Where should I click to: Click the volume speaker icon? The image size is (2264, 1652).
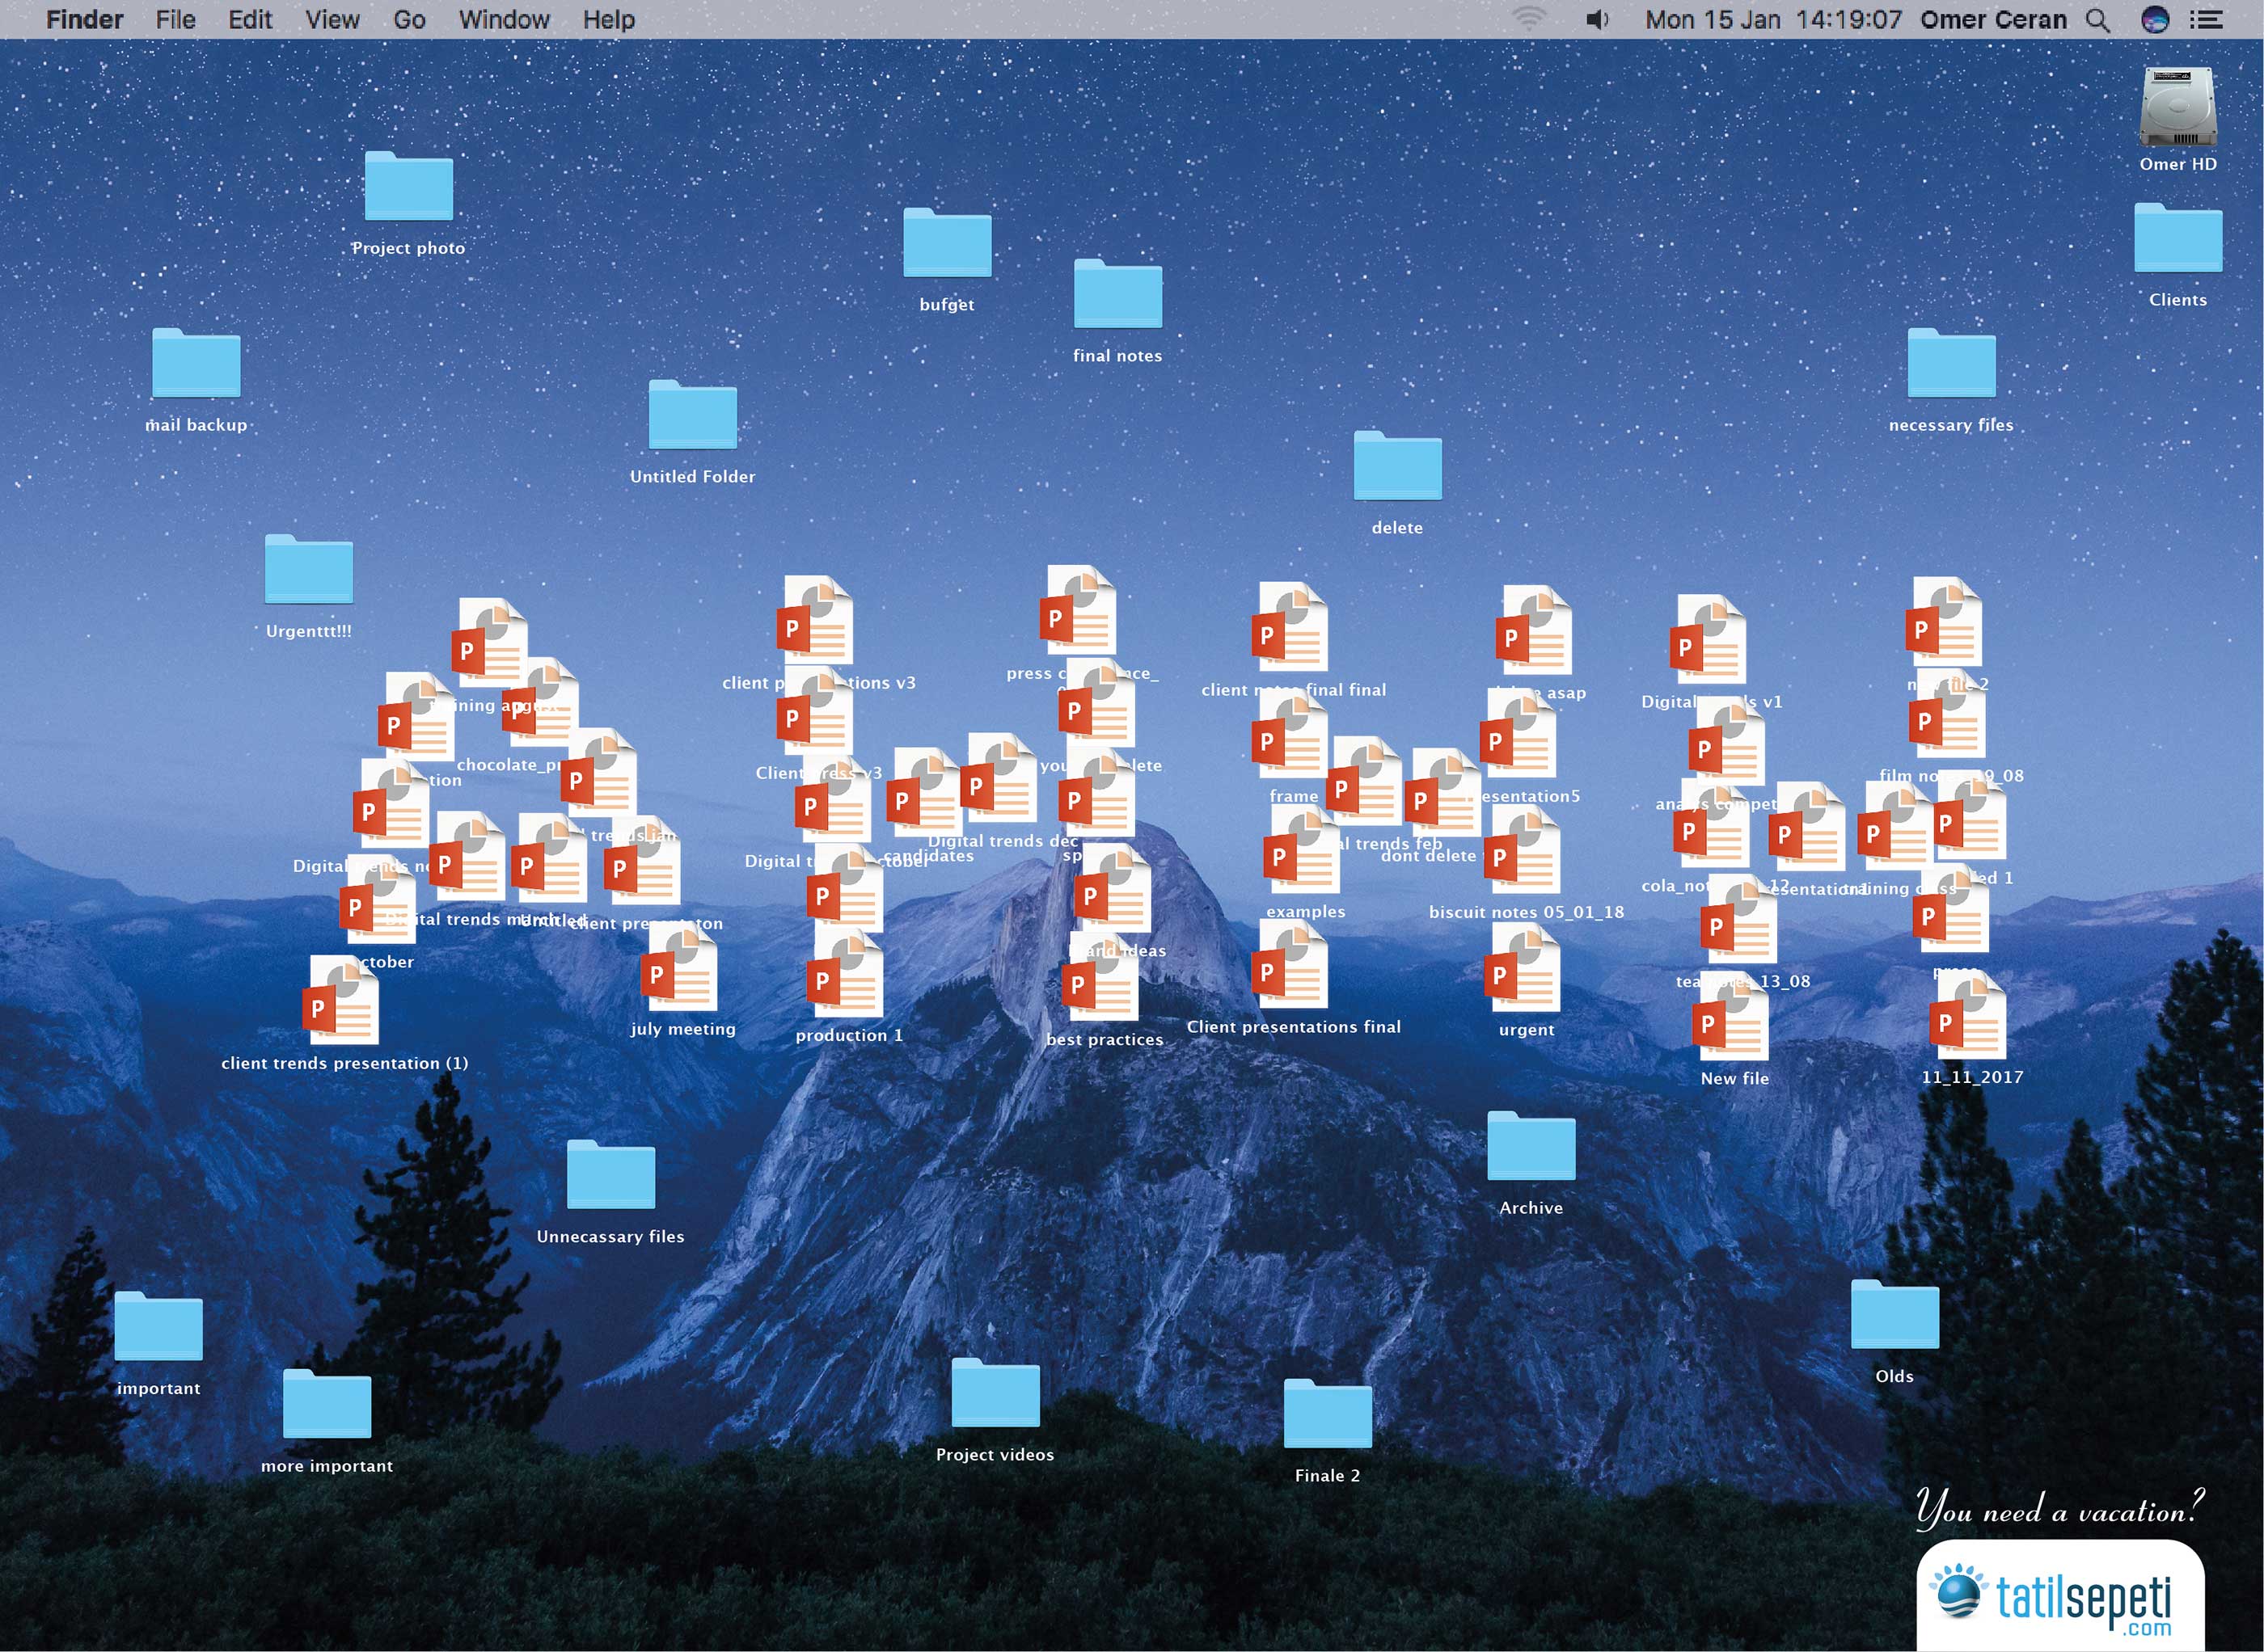point(1597,20)
